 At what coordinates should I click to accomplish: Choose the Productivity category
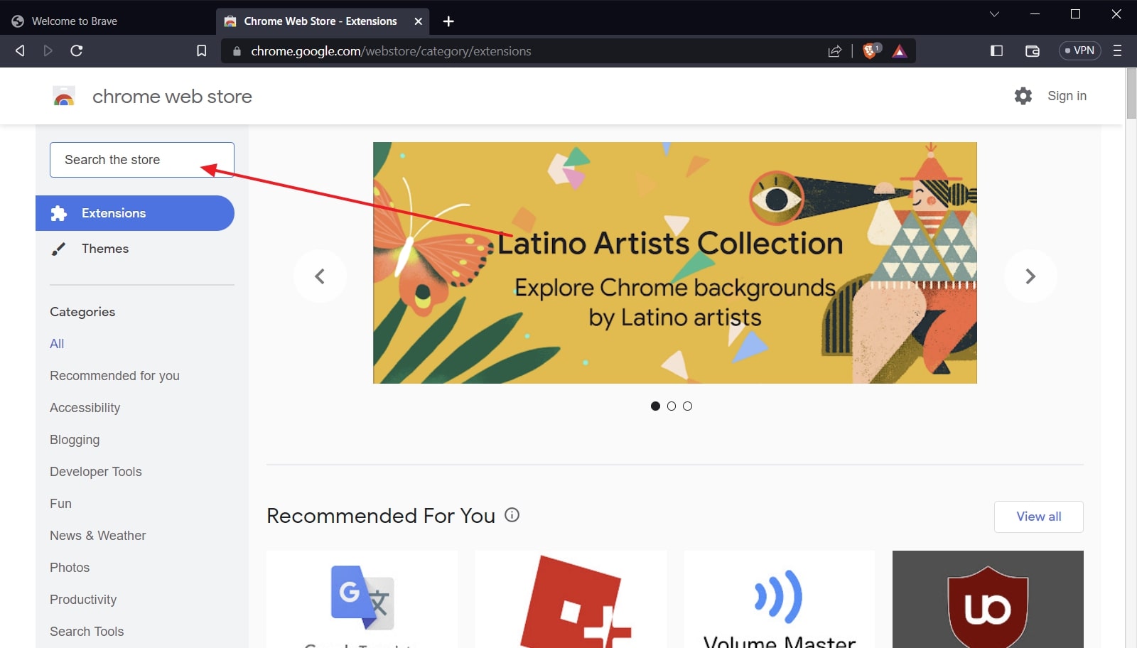[83, 600]
